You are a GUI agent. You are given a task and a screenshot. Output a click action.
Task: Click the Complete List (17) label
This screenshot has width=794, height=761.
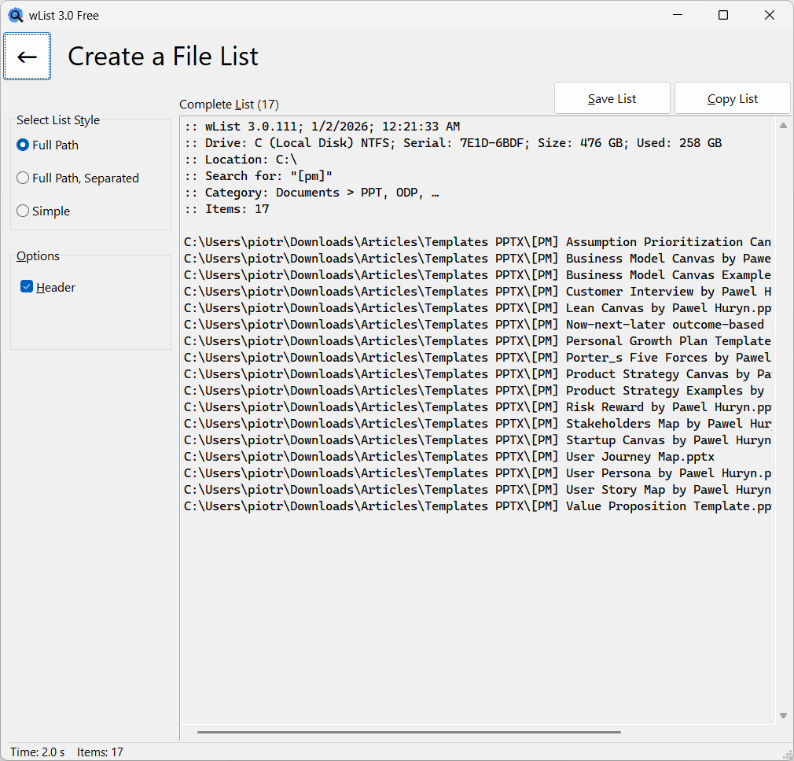229,104
